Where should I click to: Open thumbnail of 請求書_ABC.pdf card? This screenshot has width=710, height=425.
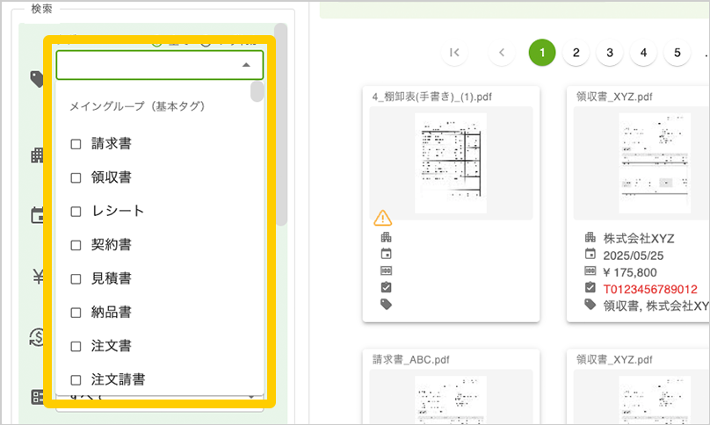pyautogui.click(x=451, y=400)
